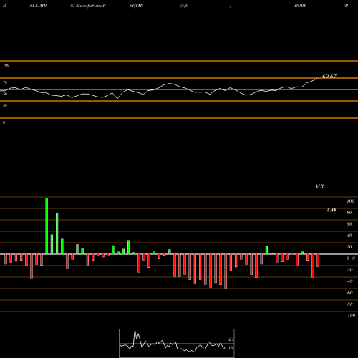Click the 'SI MunafaSutraR' header text

(88, 6)
